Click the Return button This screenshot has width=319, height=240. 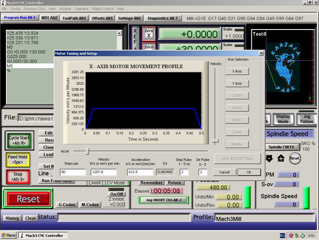pyautogui.click(x=174, y=183)
